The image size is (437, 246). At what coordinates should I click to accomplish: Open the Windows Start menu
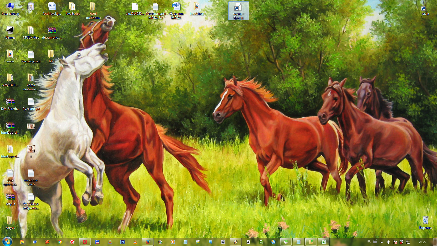(x=7, y=242)
